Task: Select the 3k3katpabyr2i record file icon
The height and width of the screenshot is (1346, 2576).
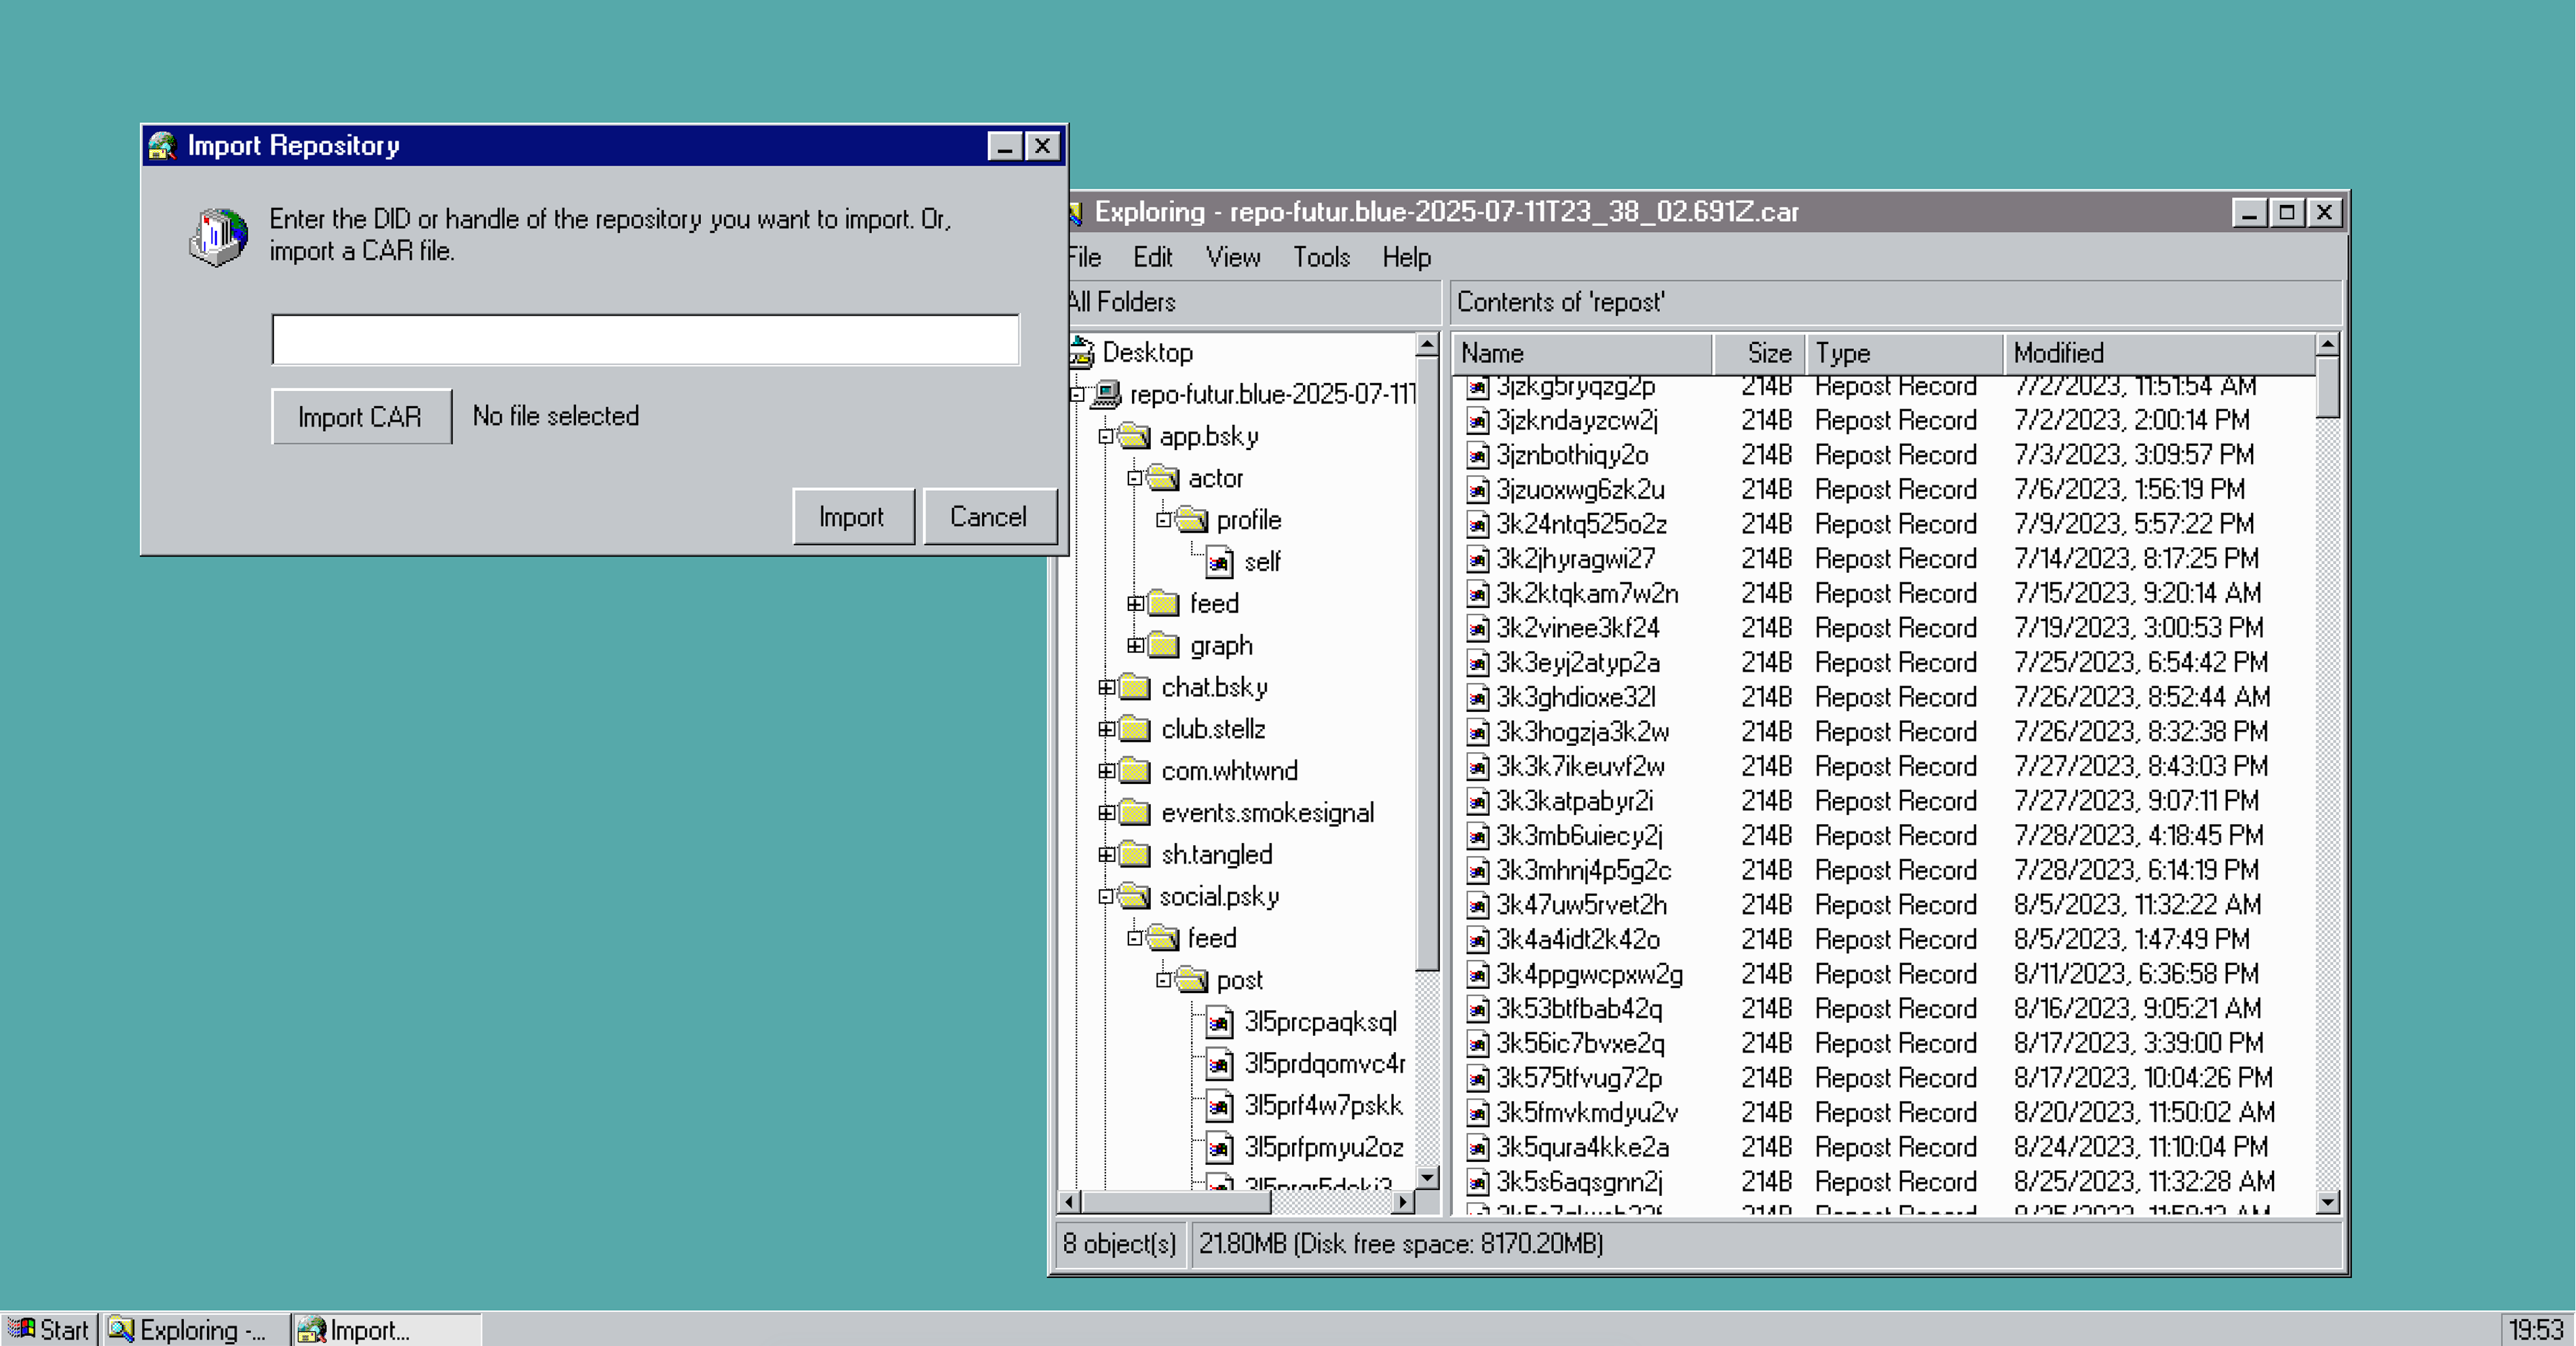Action: [x=1478, y=801]
